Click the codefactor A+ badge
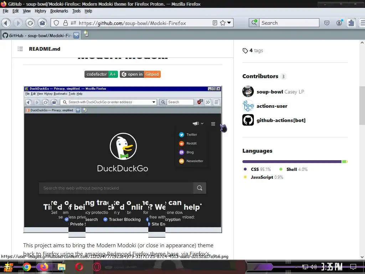The height and width of the screenshot is (274, 365). (101, 74)
